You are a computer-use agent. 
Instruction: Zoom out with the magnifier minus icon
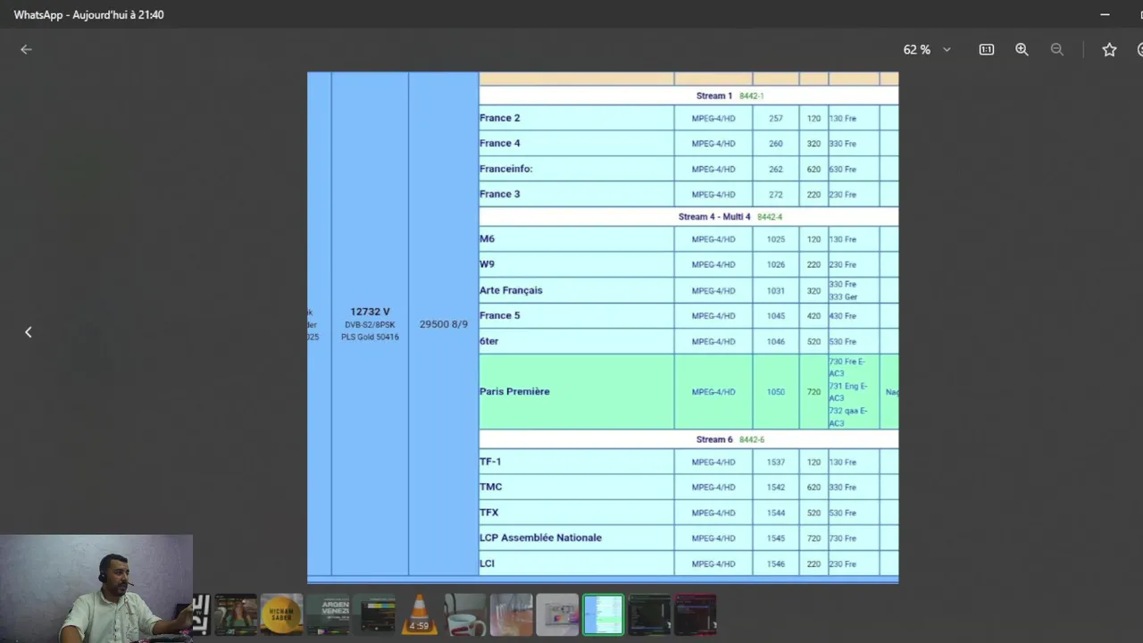point(1057,50)
